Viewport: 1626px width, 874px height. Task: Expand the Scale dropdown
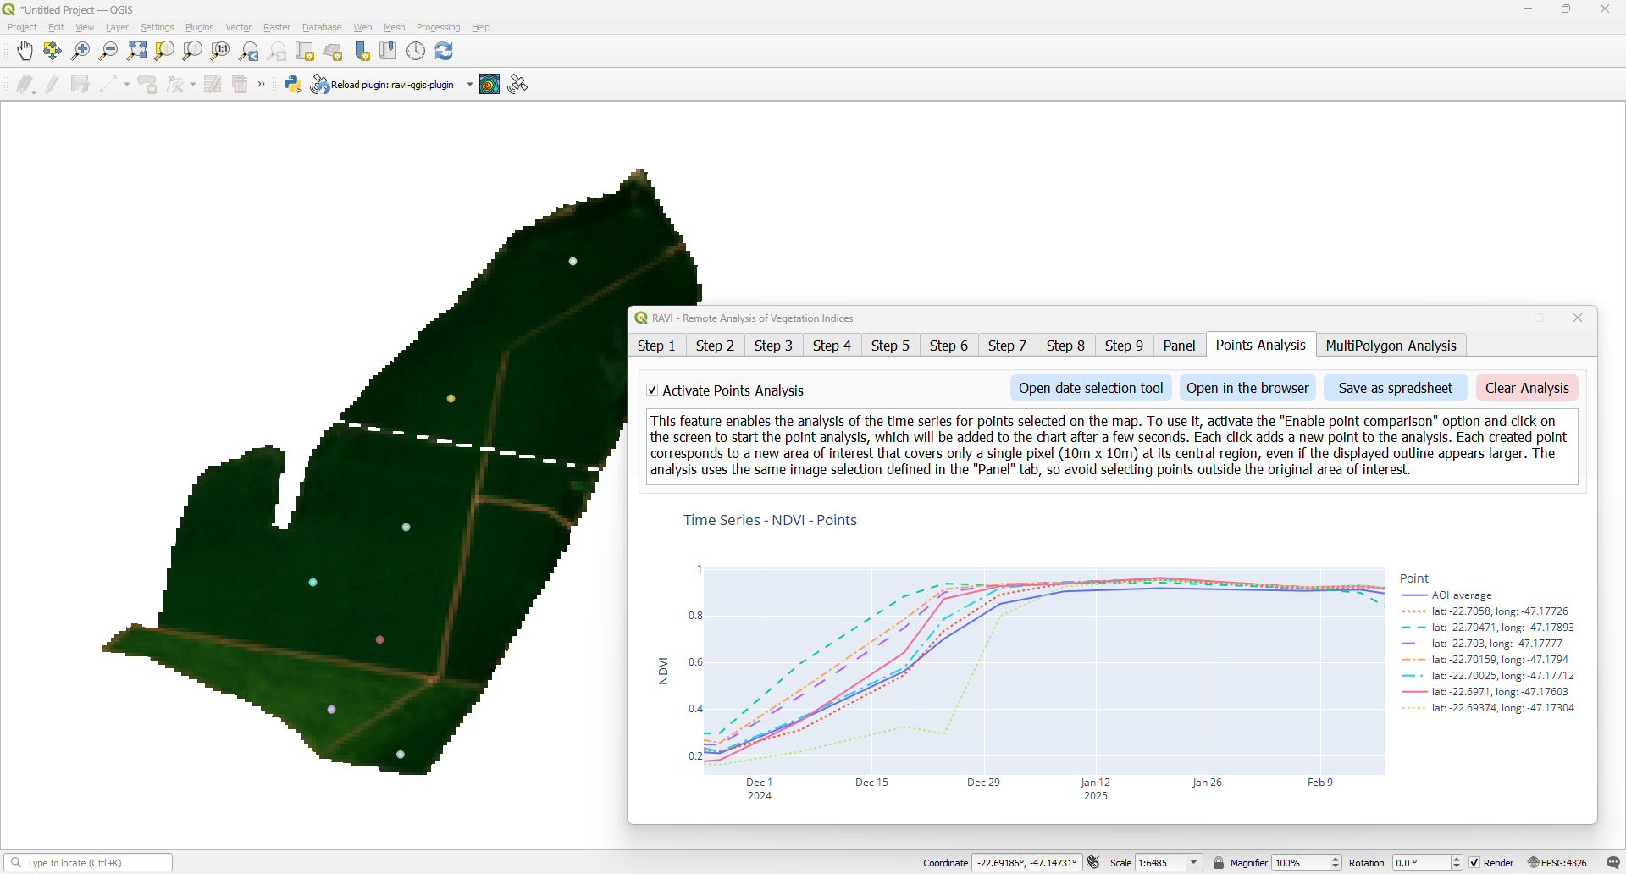click(x=1194, y=862)
